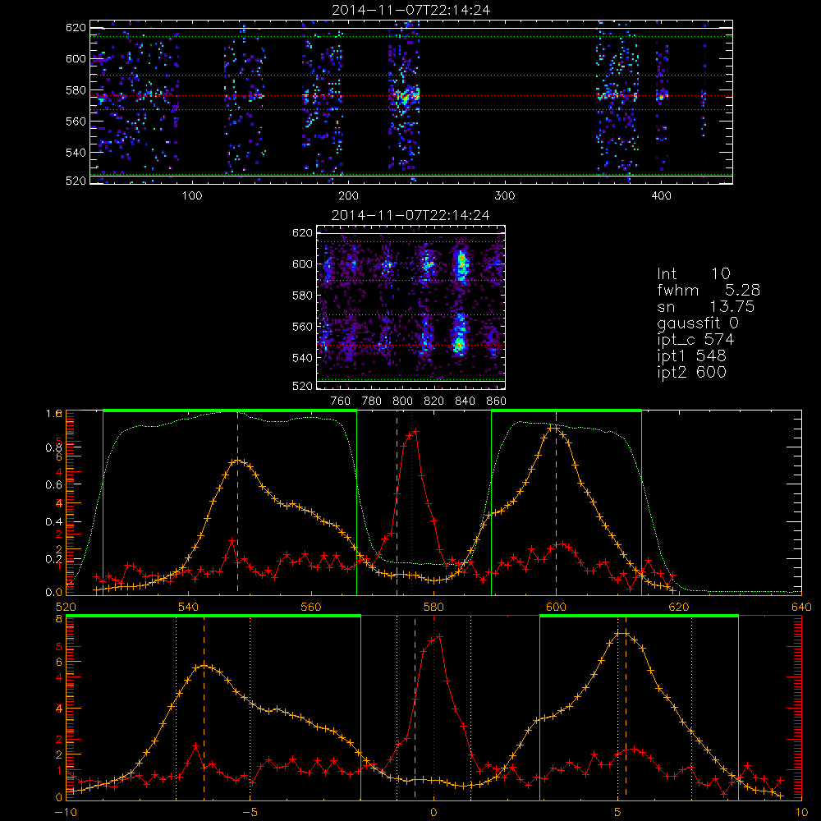Click the bright blob near 840 and 545 in the middle image

(x=459, y=344)
